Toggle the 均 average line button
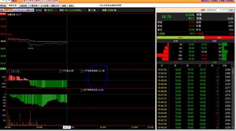The image size is (236, 131). pyautogui.click(x=11, y=10)
